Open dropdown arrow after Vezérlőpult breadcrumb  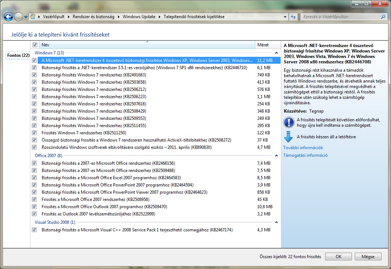point(69,17)
